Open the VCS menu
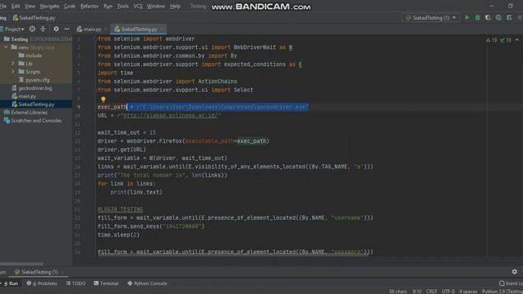 pos(138,6)
